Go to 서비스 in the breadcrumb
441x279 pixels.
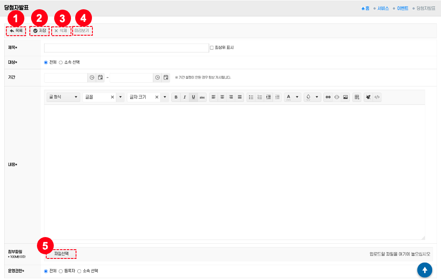pyautogui.click(x=383, y=8)
